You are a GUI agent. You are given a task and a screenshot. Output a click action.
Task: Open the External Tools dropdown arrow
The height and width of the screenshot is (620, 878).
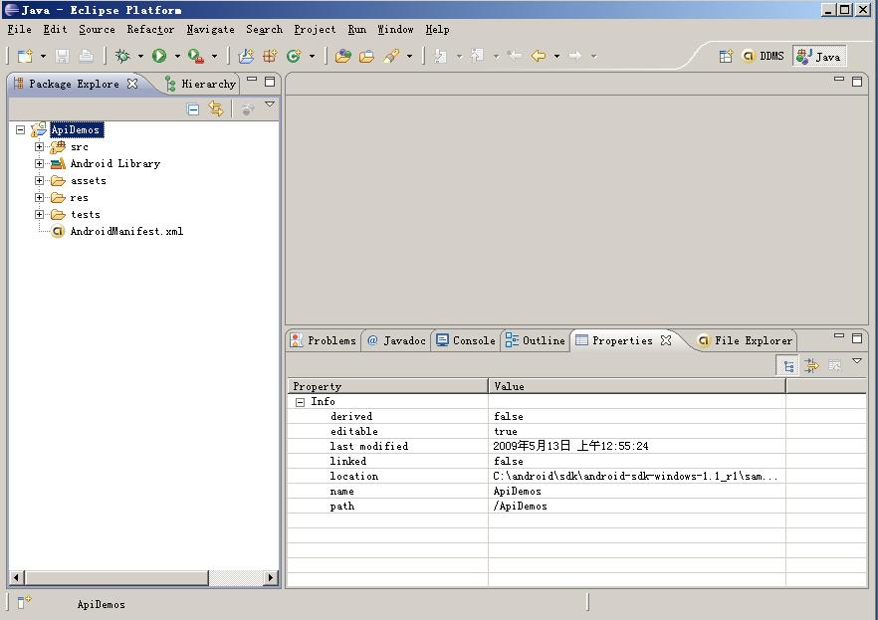[x=214, y=56]
